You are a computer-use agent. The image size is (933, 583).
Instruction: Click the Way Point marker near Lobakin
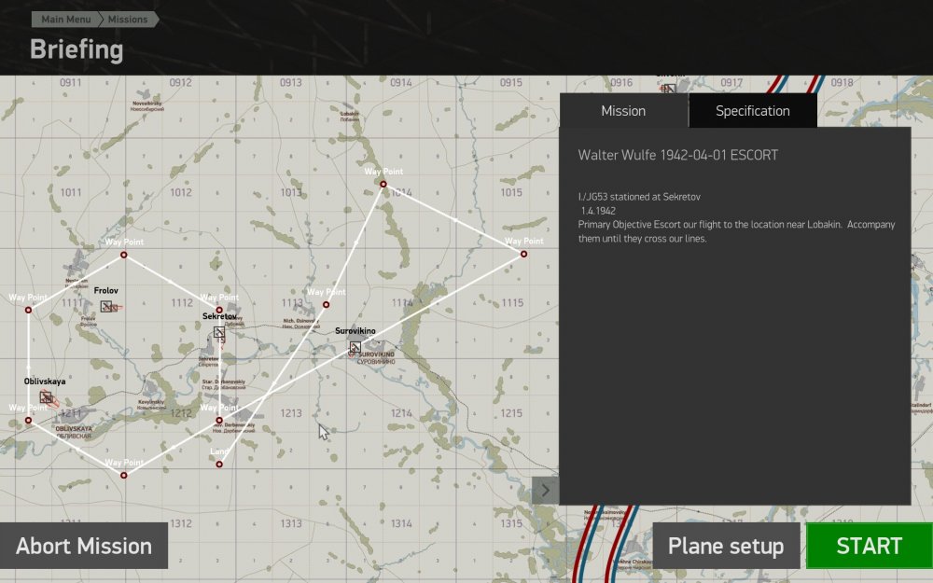pyautogui.click(x=383, y=185)
